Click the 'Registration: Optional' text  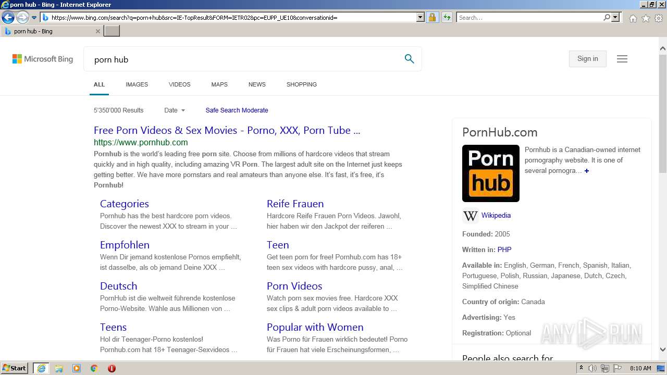click(497, 333)
